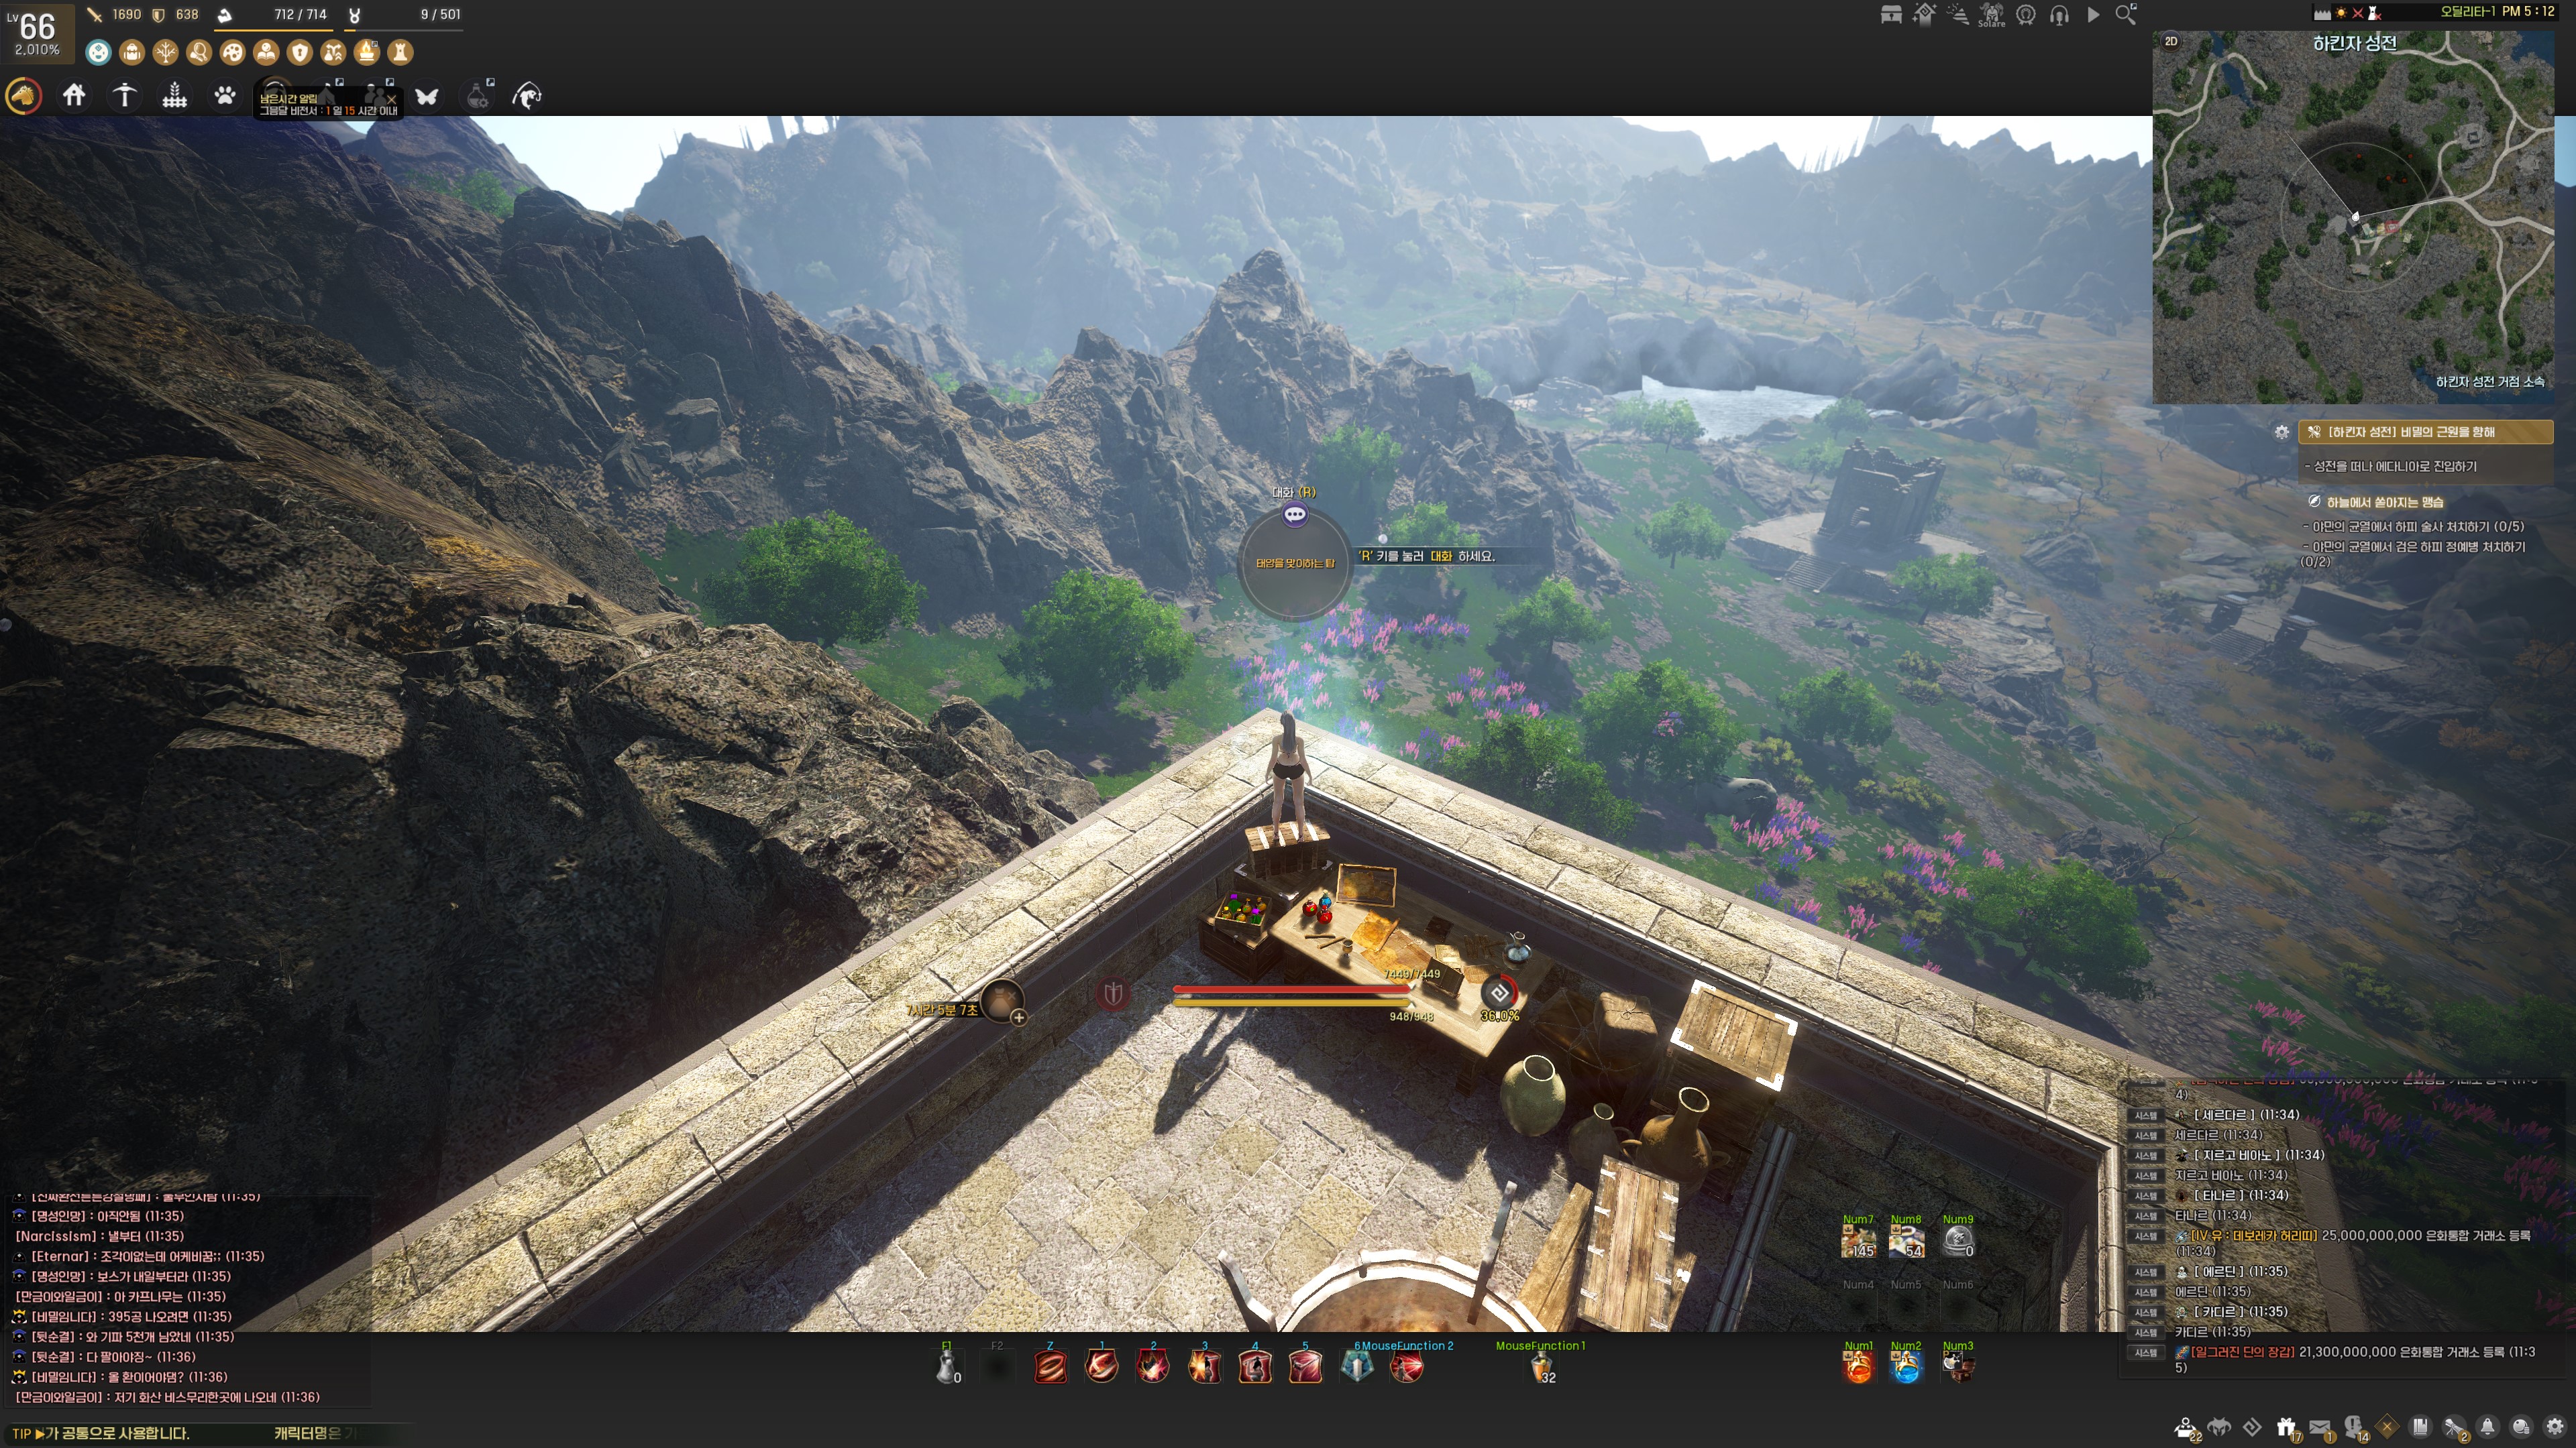The image size is (2576, 1448).
Task: Open the gift box with 17 badge
Action: [2286, 1427]
